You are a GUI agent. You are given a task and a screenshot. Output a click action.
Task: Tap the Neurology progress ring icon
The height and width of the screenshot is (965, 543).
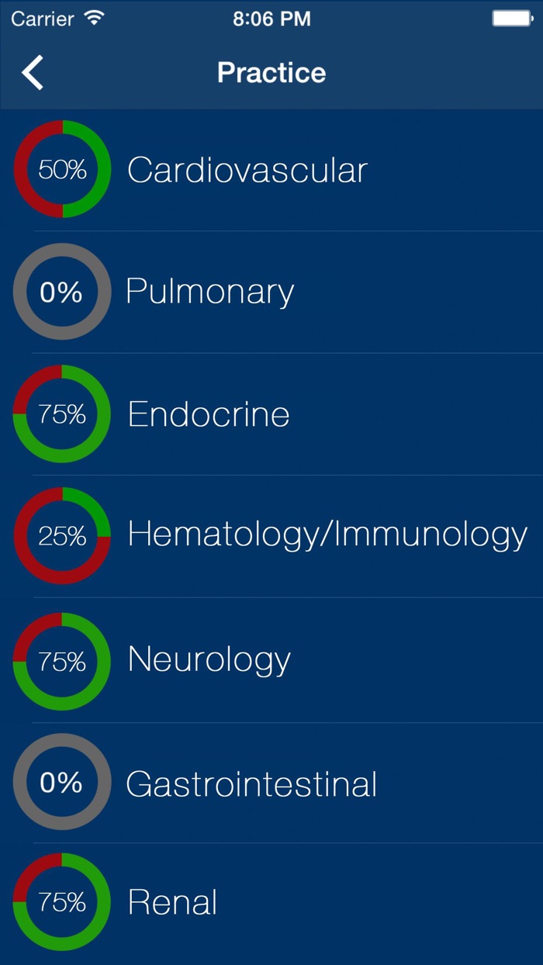(62, 659)
